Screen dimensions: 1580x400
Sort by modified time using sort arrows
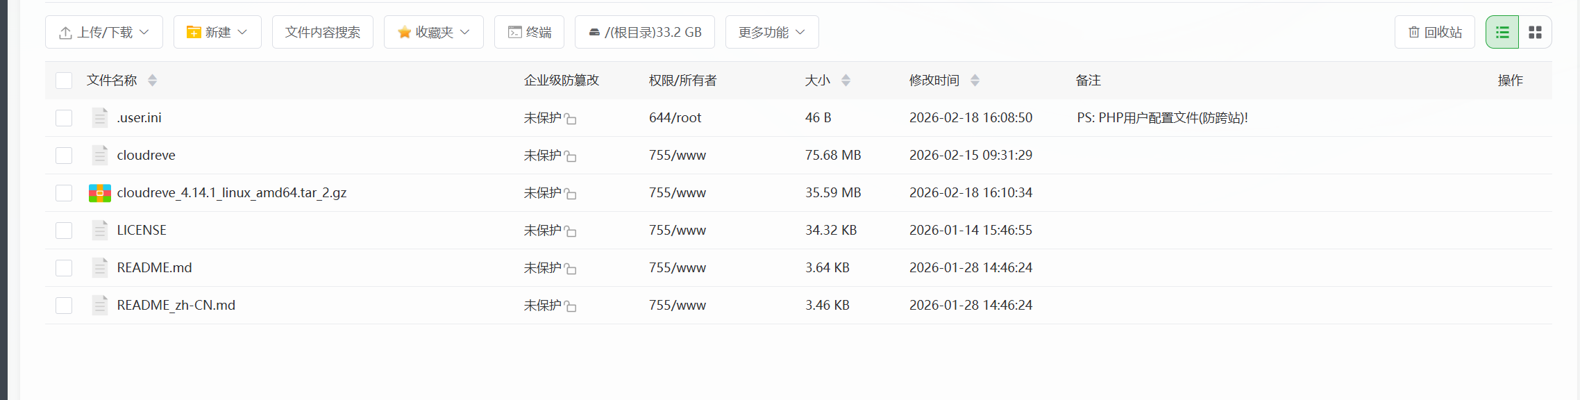(x=975, y=81)
